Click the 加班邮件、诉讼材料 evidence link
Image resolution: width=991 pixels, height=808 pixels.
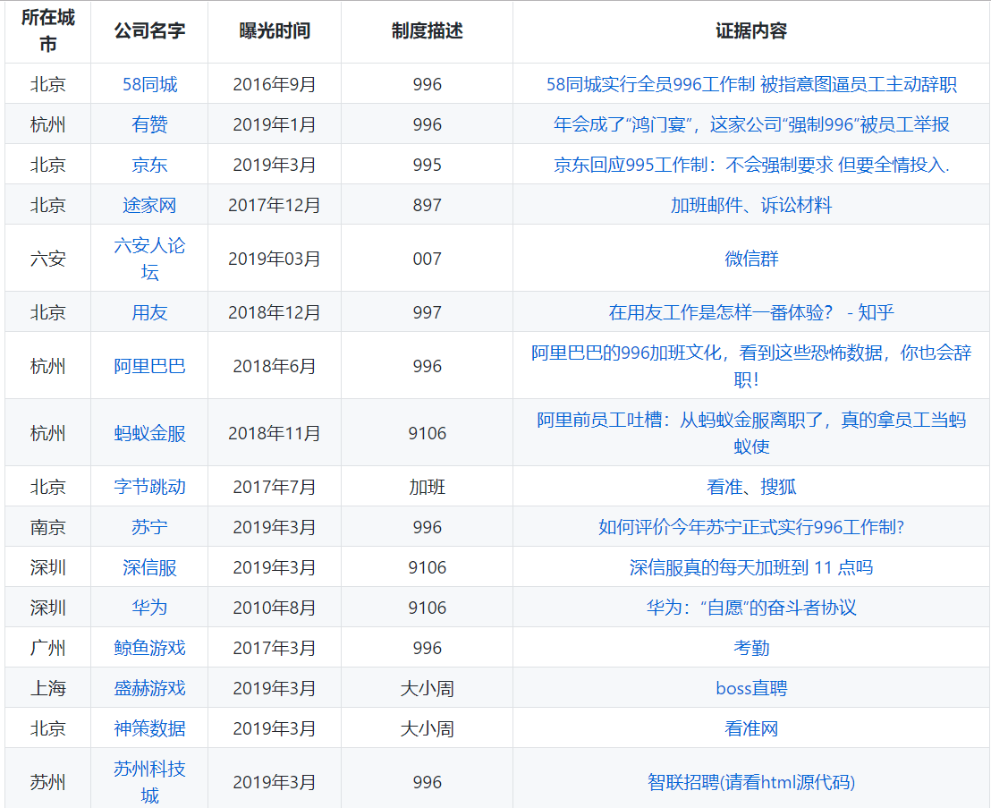pos(751,205)
